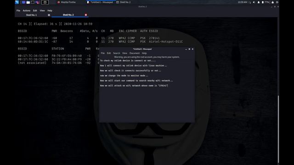This screenshot has height=165, width=294.
Task: Click station 3C:22:FB:A4:80:F9 in terminal
Action: pyautogui.click(x=67, y=59)
